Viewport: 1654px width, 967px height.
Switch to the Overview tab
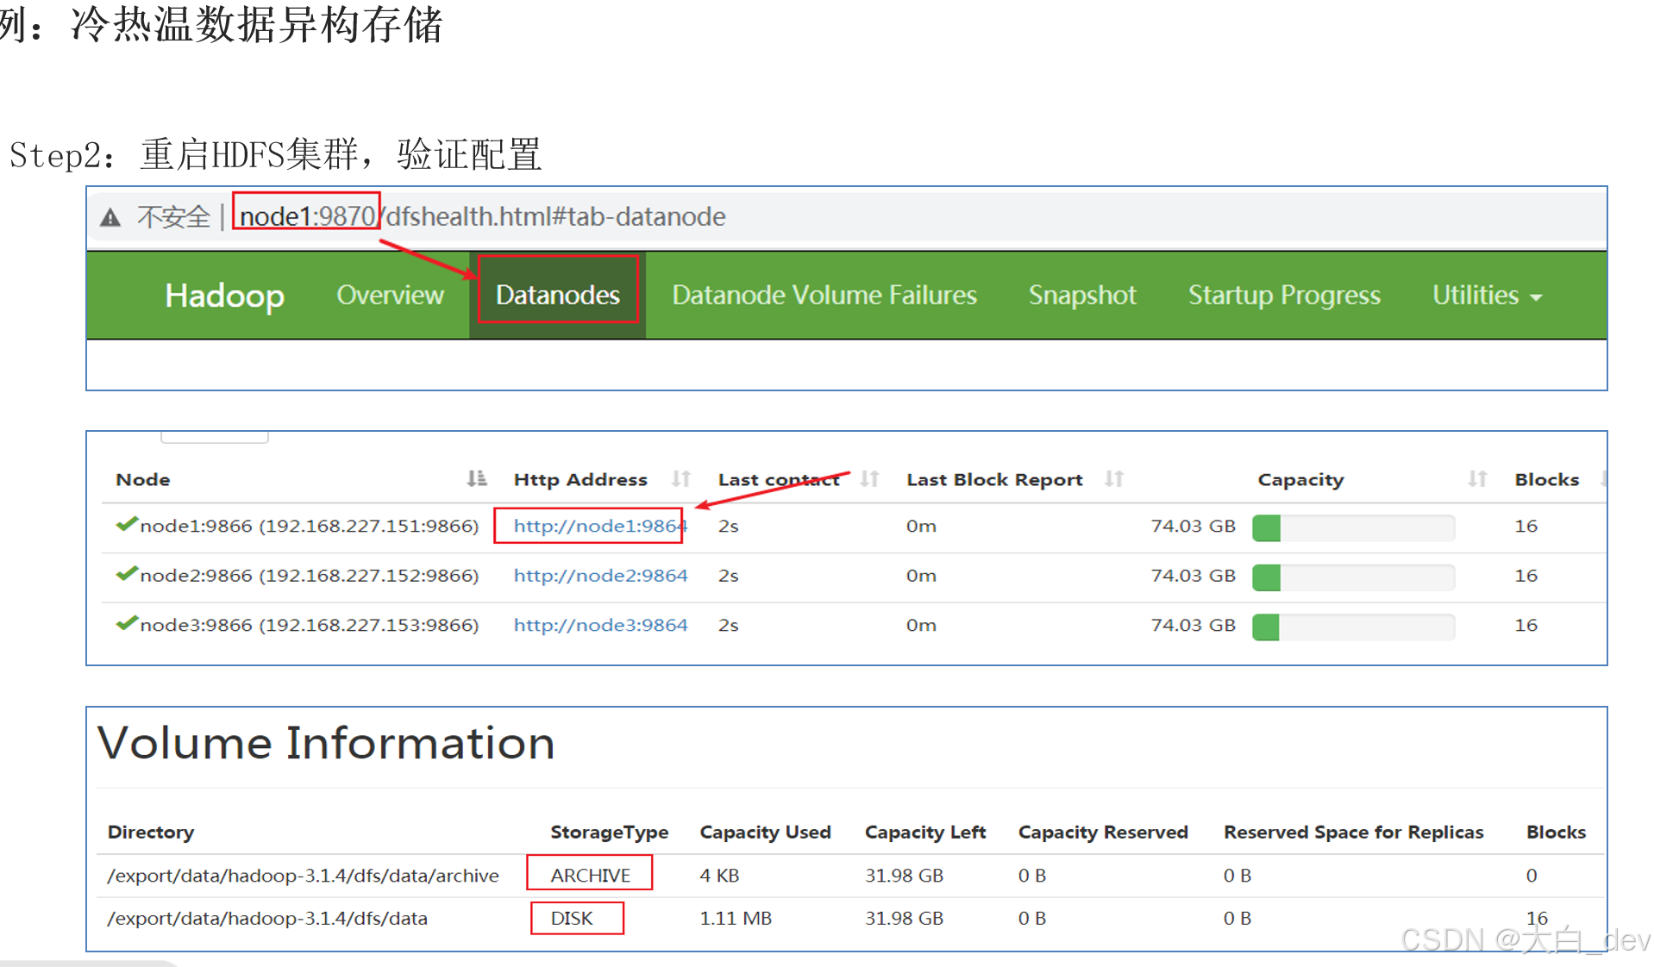390,295
